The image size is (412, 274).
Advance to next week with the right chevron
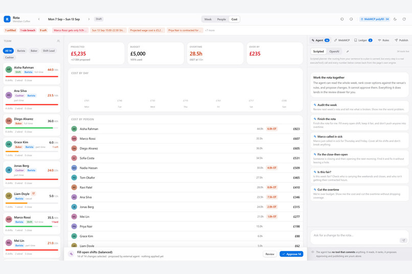89,19
